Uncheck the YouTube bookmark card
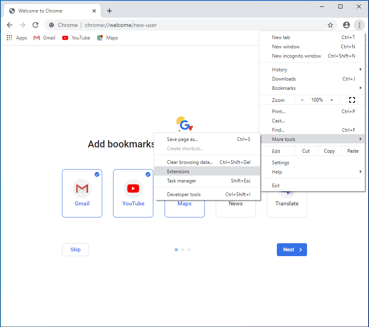Image resolution: width=369 pixels, height=327 pixels. coord(133,193)
